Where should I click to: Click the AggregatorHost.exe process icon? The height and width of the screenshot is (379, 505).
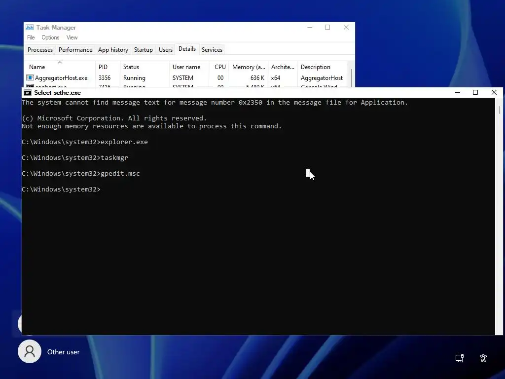tap(30, 77)
